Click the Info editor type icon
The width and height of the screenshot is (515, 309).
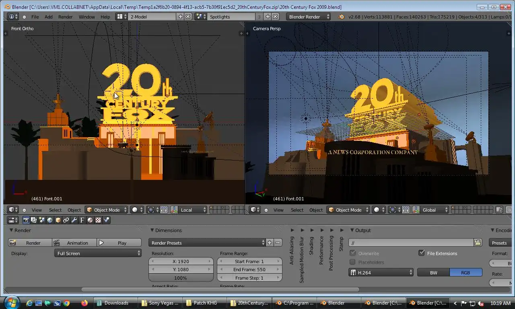(13, 16)
